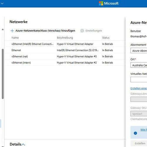Screen dimensions: 147x147
Task: Open the Abonnement dropdown
Action: [x=139, y=51]
